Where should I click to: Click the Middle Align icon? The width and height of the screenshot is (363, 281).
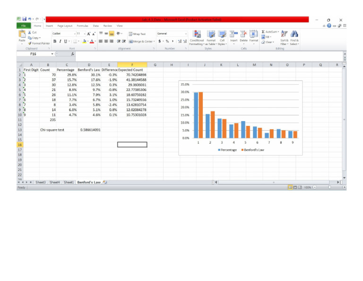[x=106, y=34]
